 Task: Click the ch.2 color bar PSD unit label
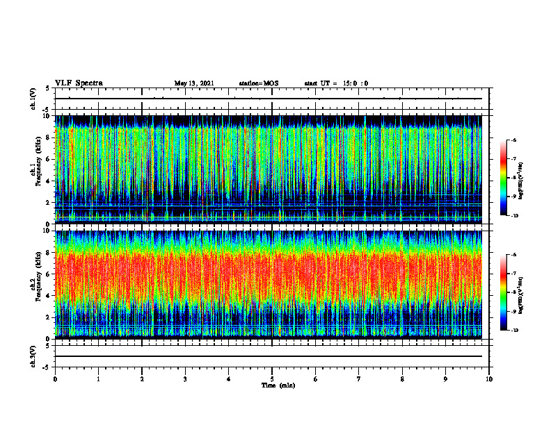coord(521,296)
